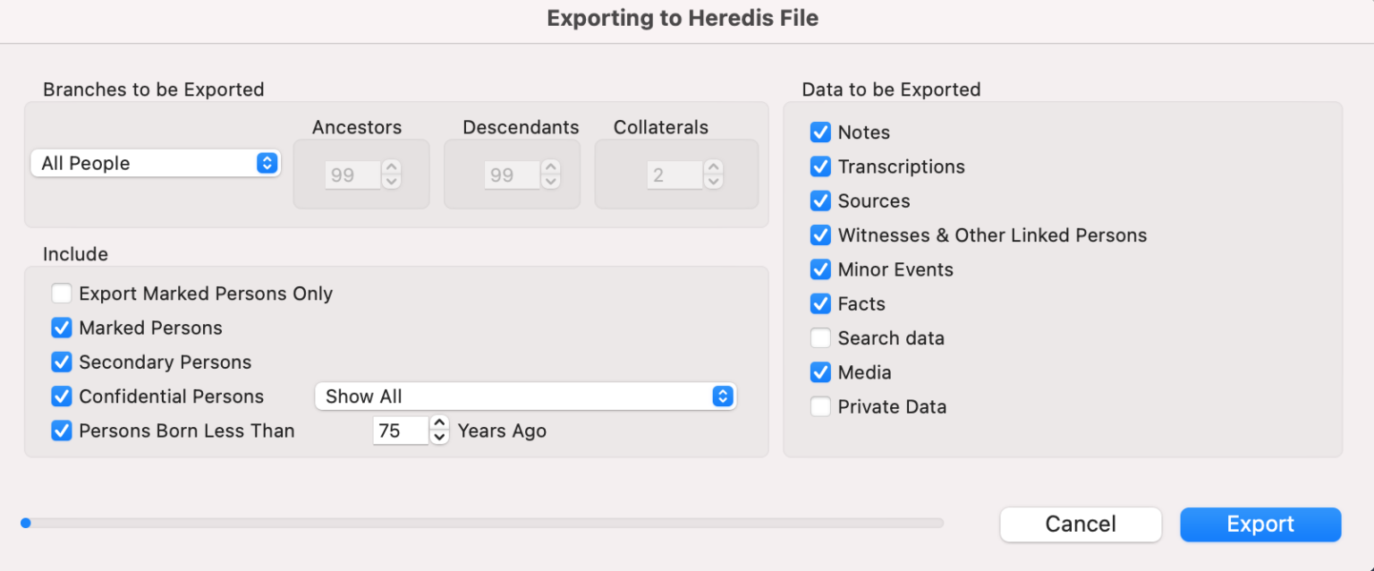1374x571 pixels.
Task: Click the Collaterals generation stepper arrows
Action: pyautogui.click(x=713, y=175)
